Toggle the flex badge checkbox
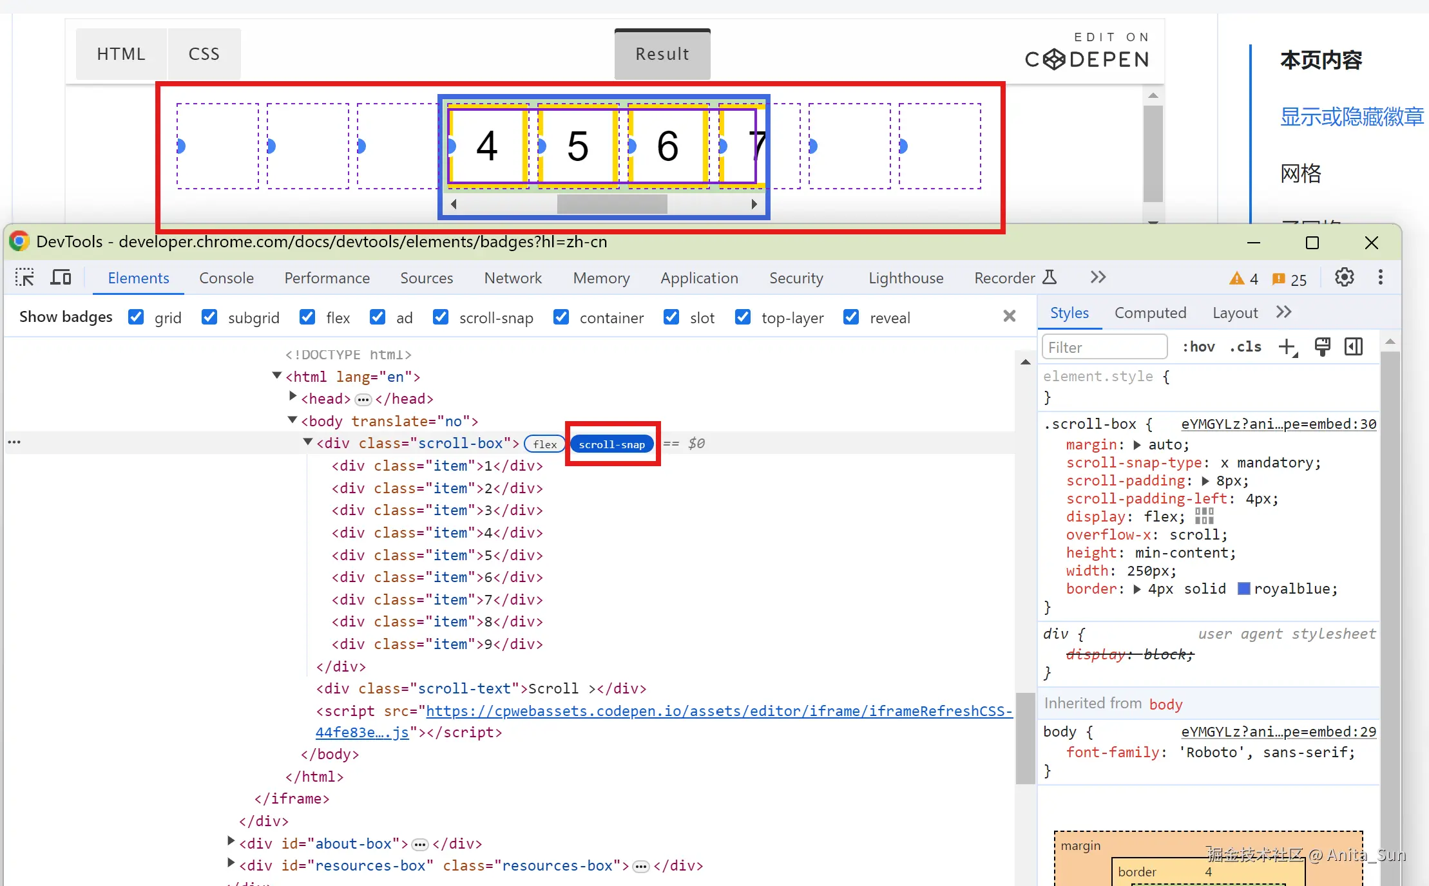This screenshot has width=1429, height=886. 307,317
